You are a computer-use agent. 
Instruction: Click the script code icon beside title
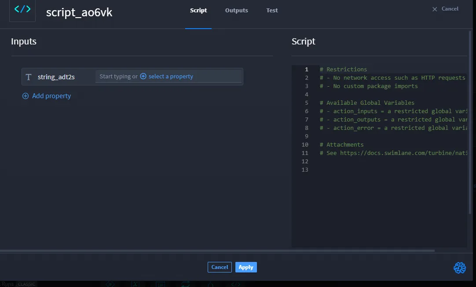coord(22,9)
